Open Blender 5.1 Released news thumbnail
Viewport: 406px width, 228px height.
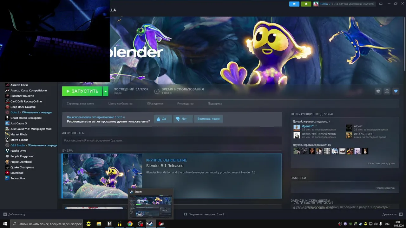(102, 176)
